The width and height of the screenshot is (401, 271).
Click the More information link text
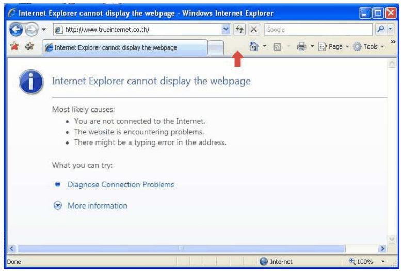click(x=98, y=206)
